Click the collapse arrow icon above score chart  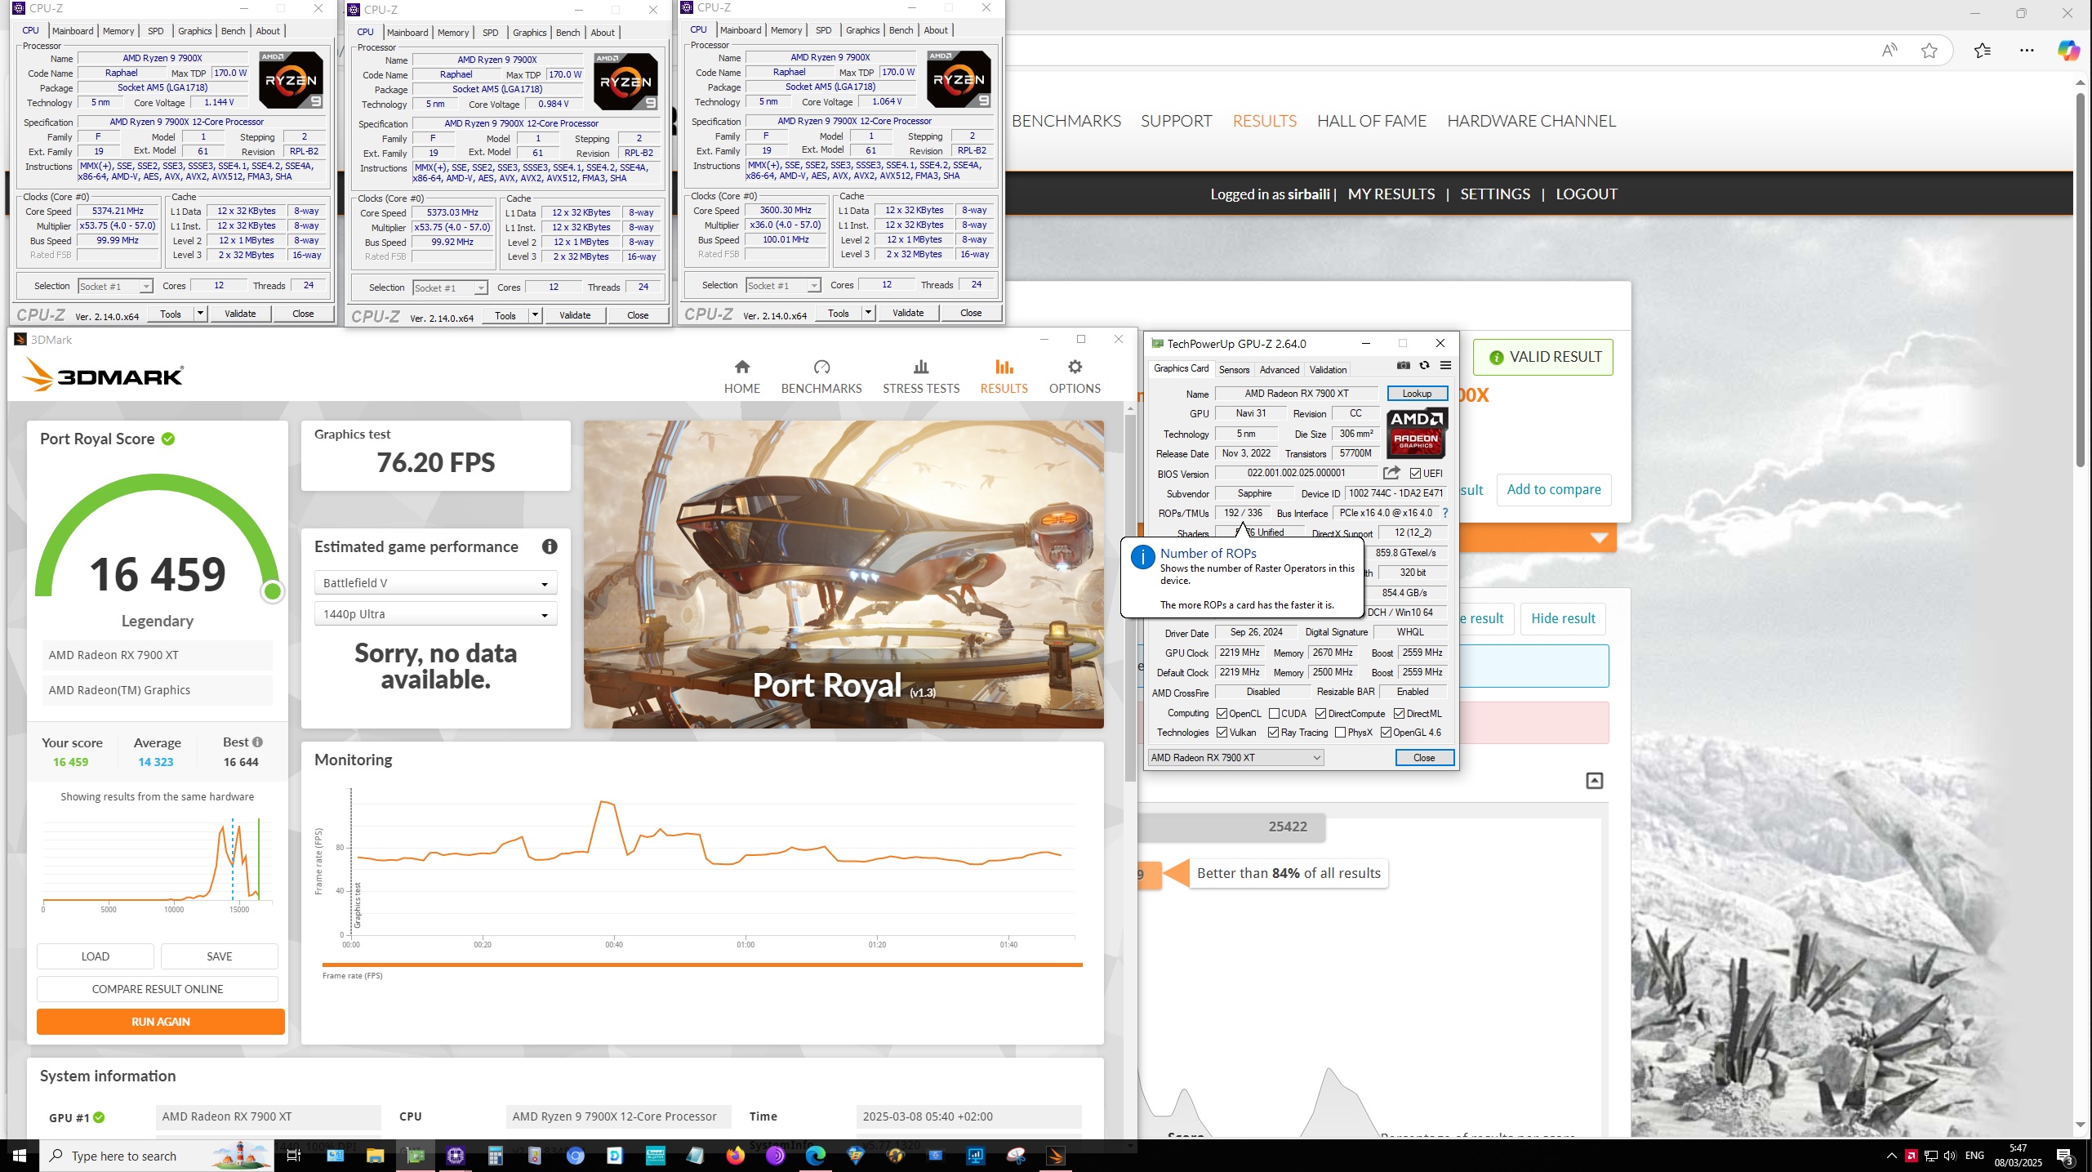click(1594, 781)
